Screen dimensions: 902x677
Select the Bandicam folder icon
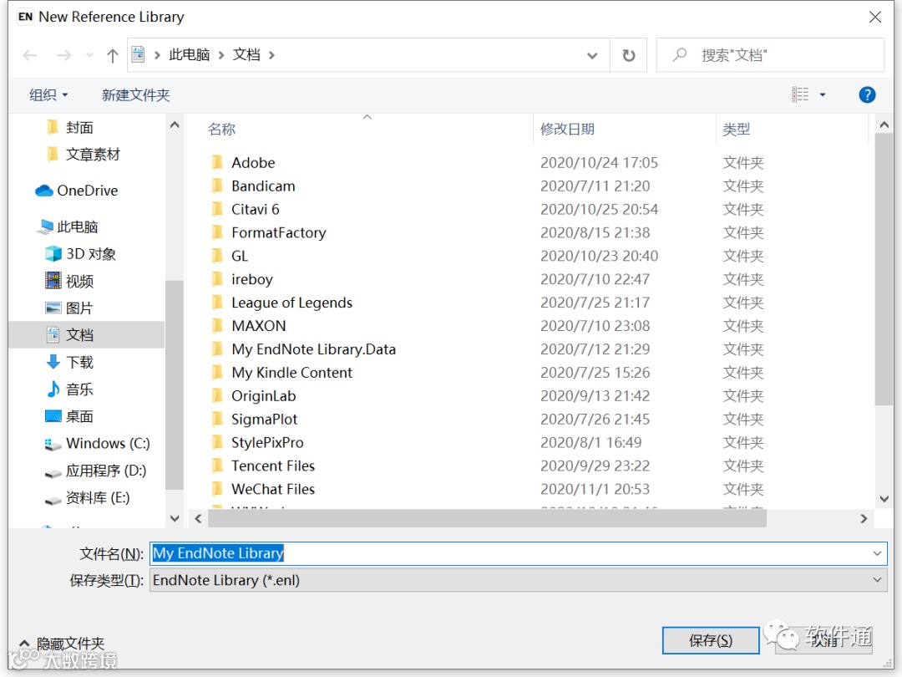217,186
